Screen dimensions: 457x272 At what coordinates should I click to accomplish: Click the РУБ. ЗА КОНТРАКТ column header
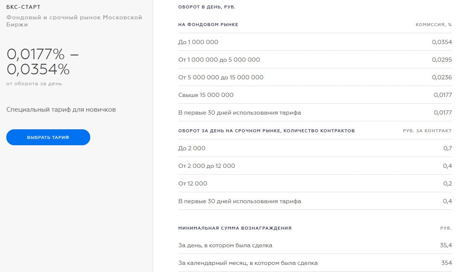[427, 131]
